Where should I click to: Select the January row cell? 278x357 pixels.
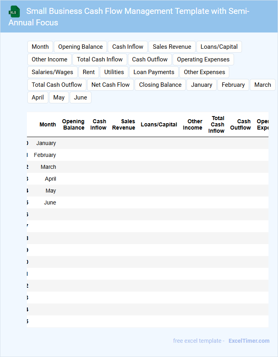46,143
